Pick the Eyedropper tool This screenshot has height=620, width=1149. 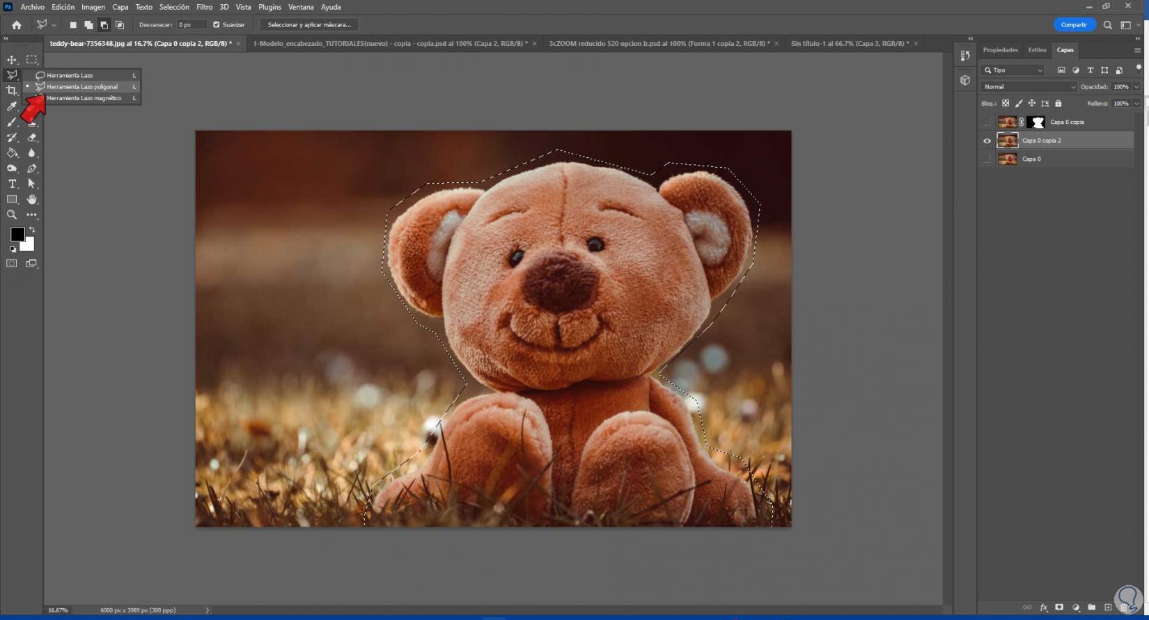coord(12,106)
